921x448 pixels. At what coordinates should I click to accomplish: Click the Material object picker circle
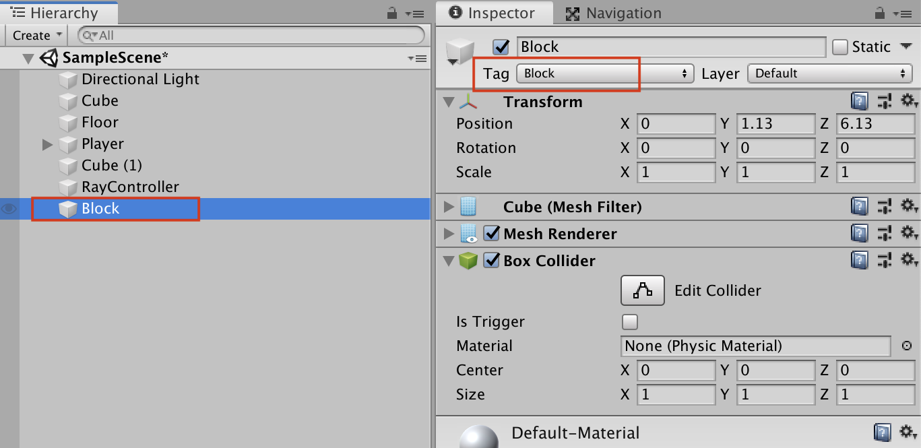click(x=907, y=346)
